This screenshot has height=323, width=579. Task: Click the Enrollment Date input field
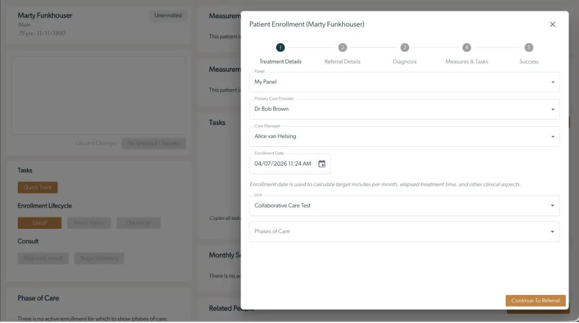coord(282,163)
